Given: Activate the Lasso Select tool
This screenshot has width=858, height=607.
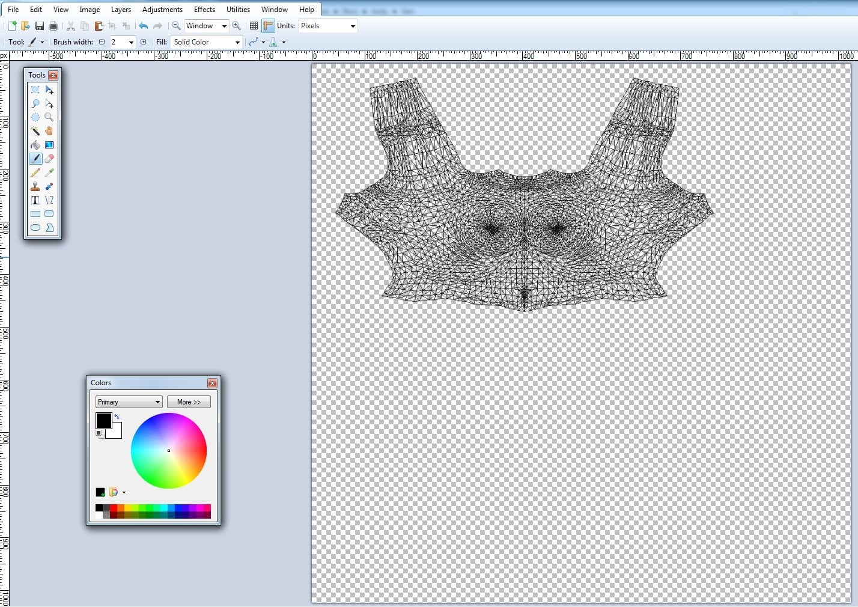Looking at the screenshot, I should click(35, 103).
